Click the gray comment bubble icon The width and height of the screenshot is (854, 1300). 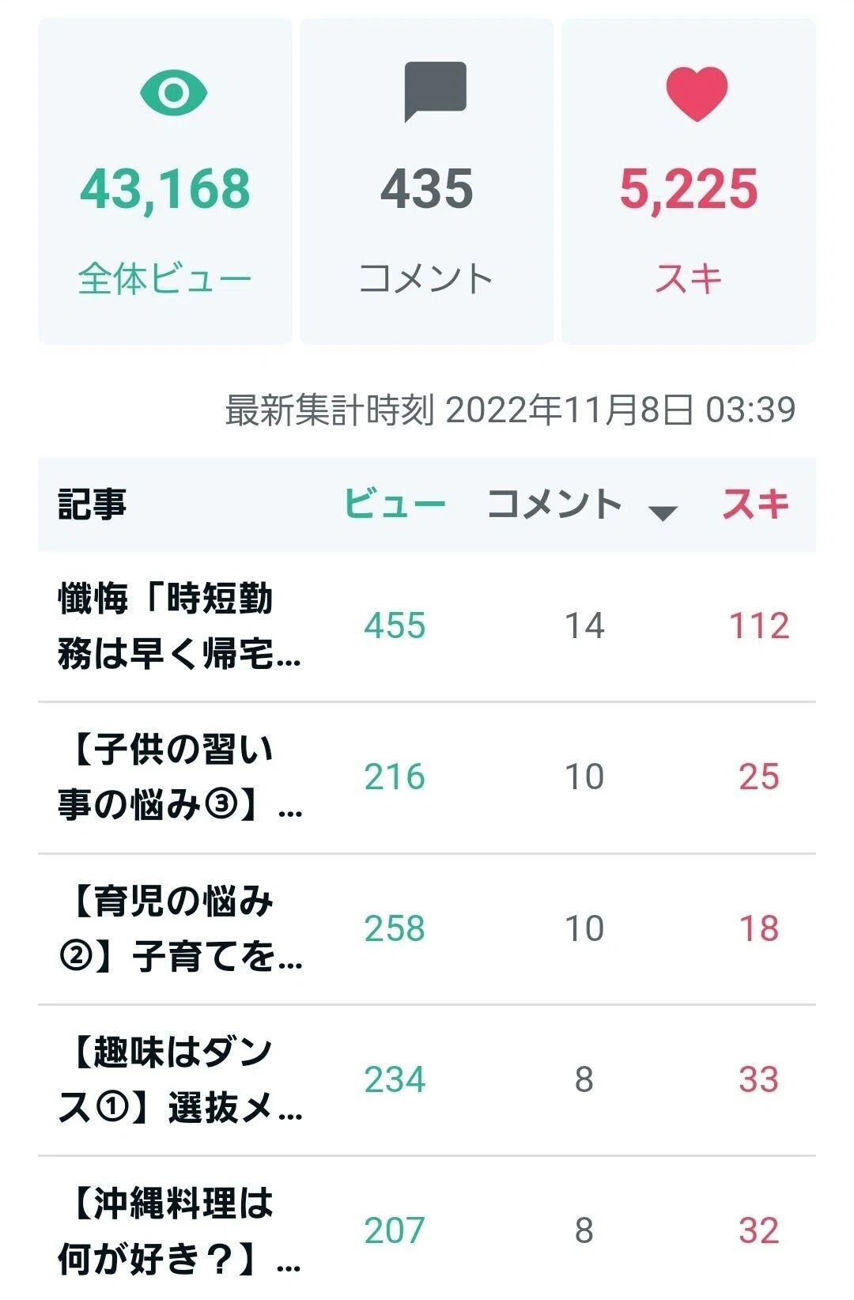coord(435,93)
